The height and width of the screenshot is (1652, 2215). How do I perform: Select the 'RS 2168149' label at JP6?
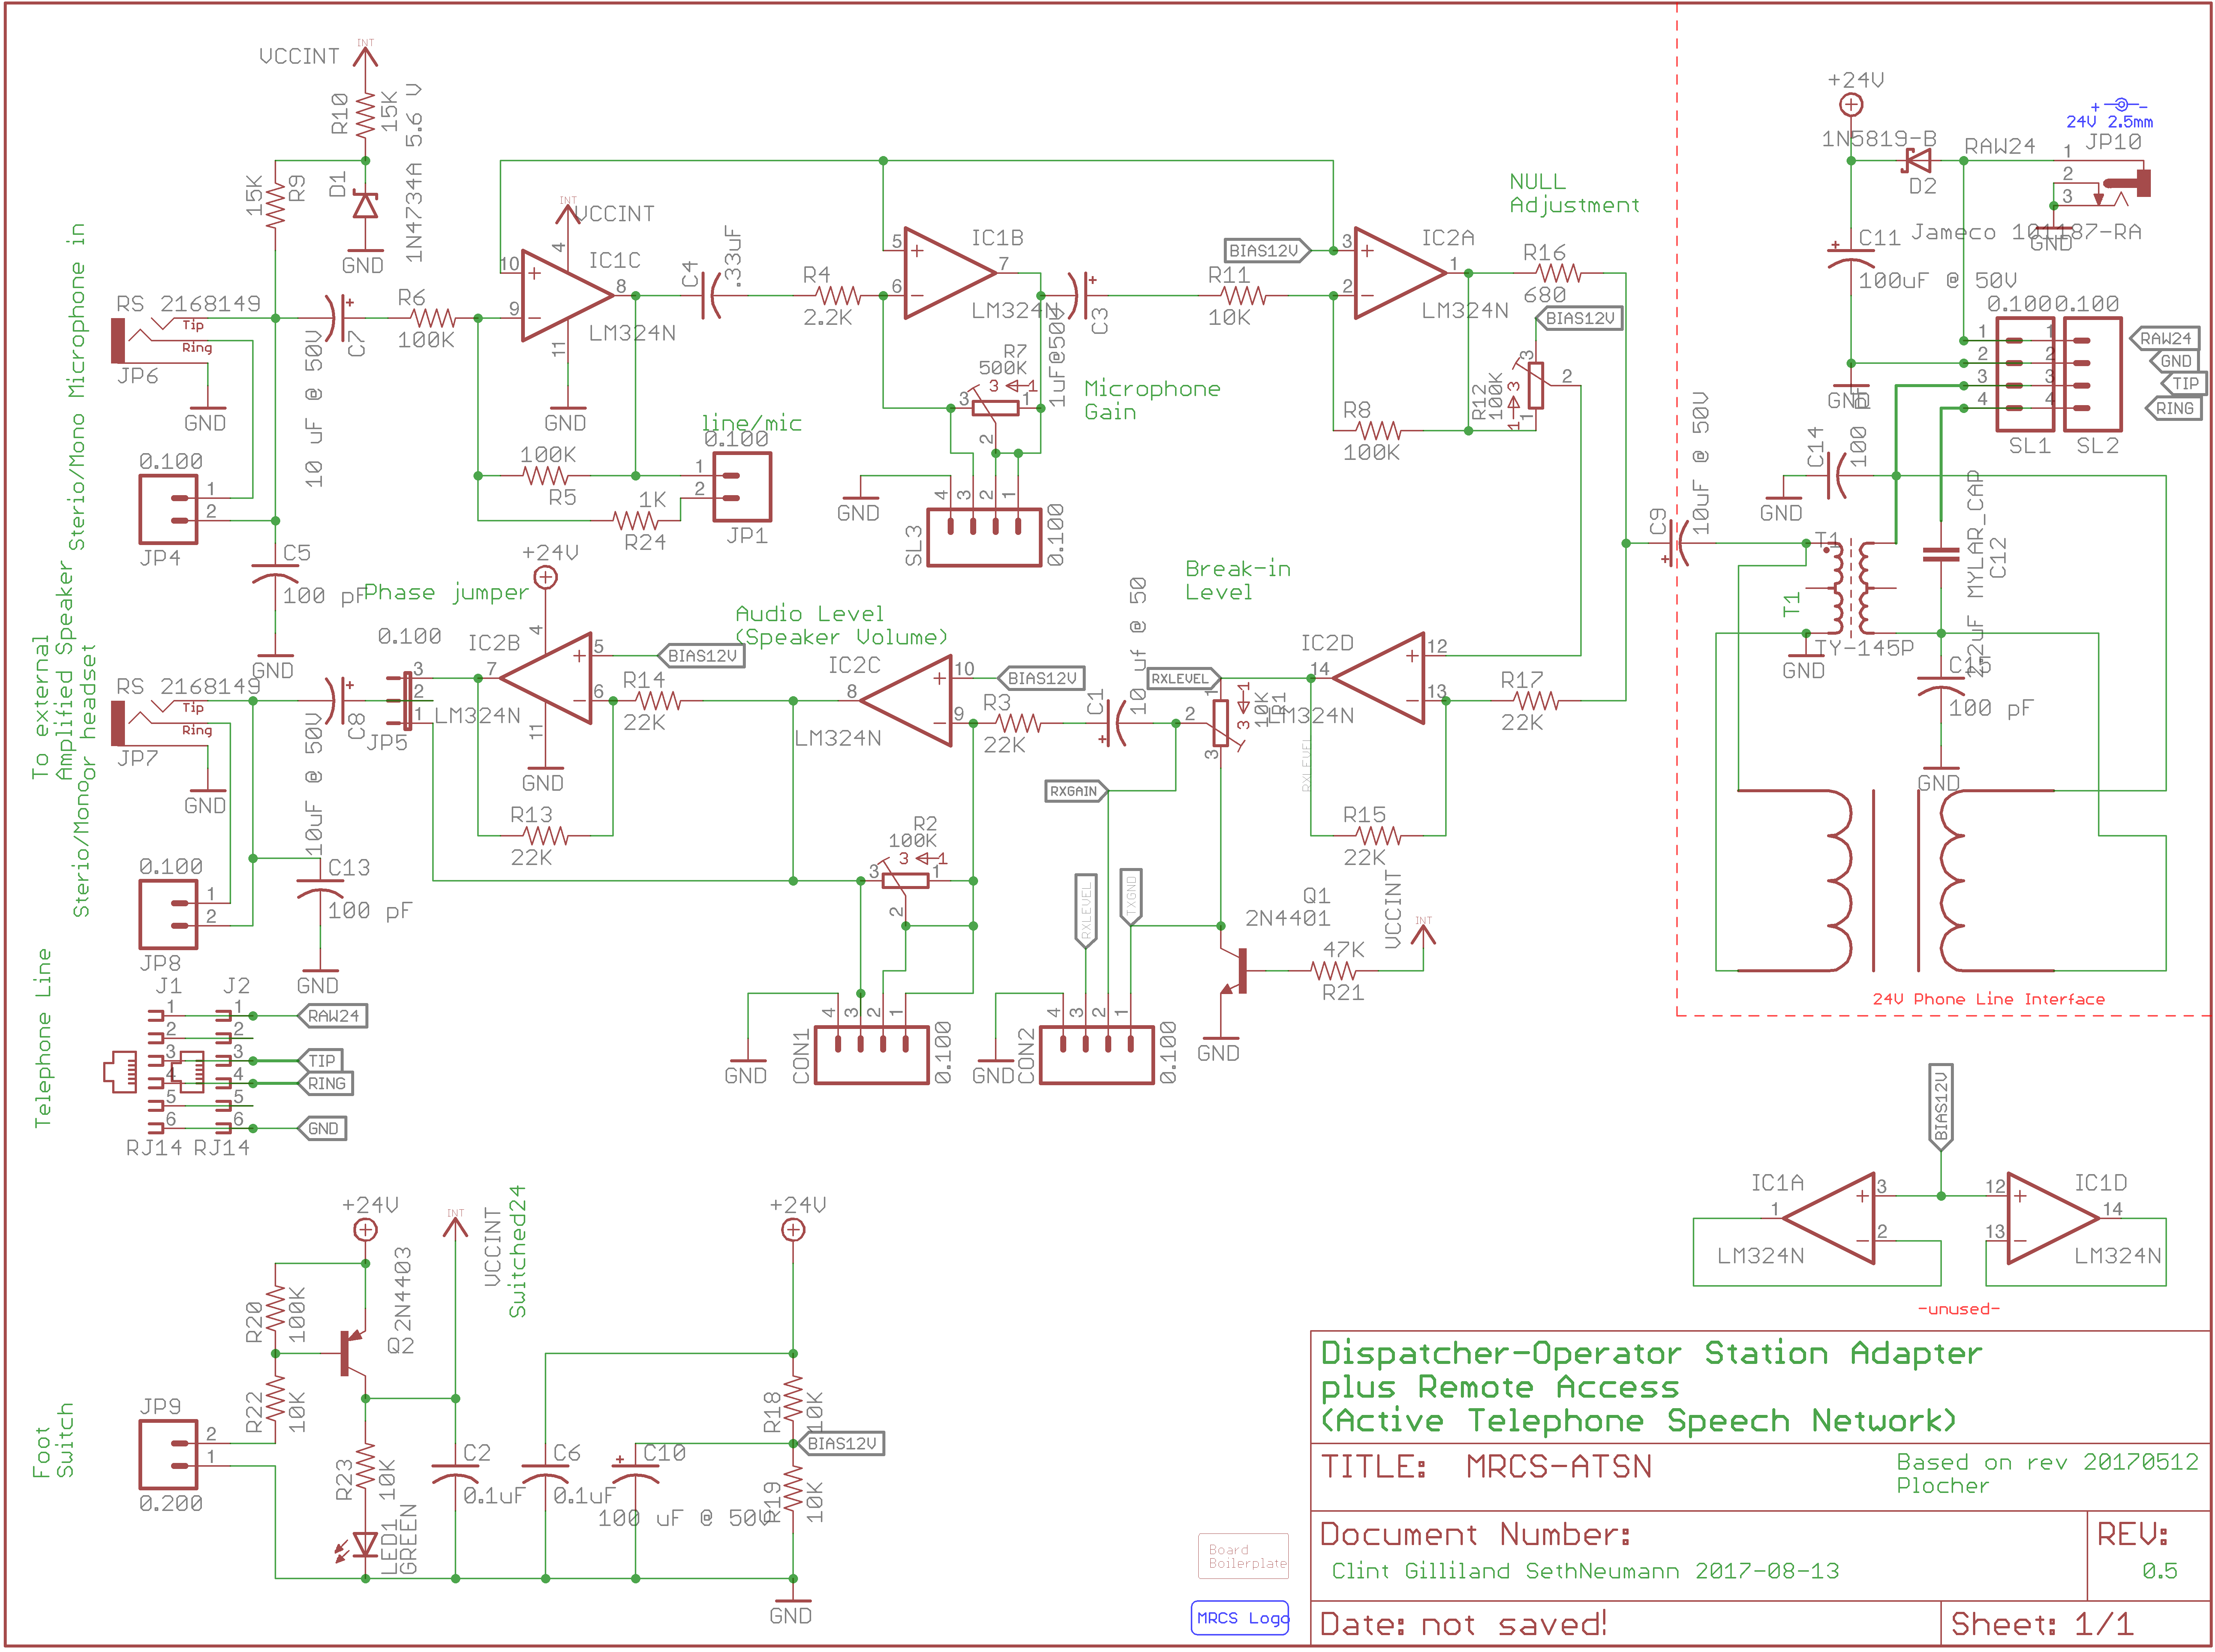(188, 303)
